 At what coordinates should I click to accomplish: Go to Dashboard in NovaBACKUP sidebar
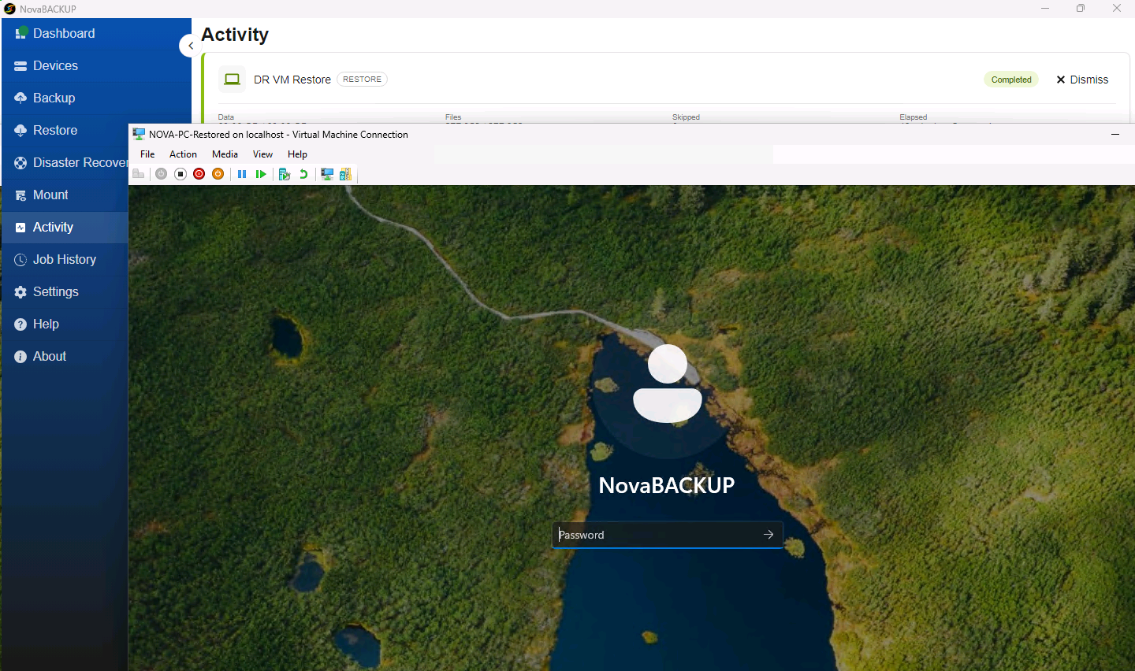click(96, 33)
